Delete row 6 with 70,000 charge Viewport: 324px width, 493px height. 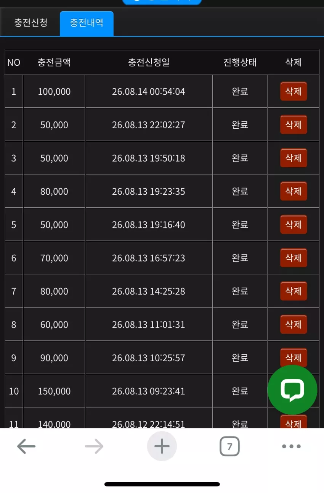(294, 257)
